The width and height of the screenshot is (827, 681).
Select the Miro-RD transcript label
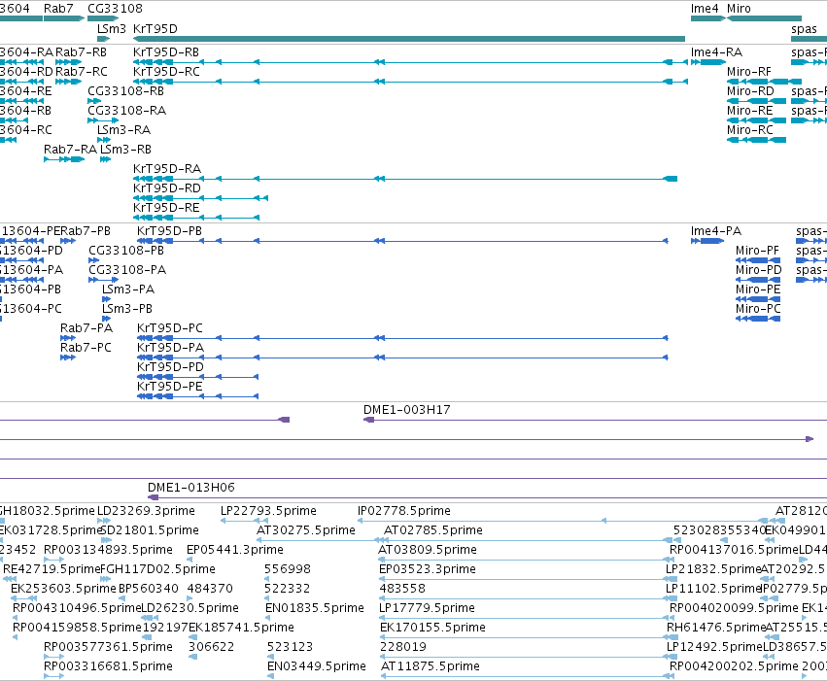pos(750,91)
